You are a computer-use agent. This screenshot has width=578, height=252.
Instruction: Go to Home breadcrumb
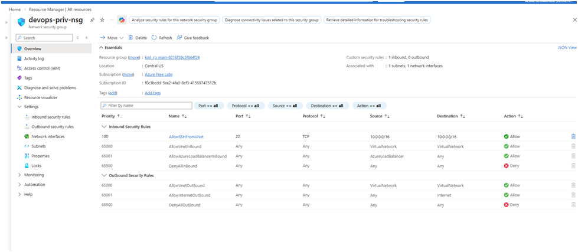pyautogui.click(x=15, y=9)
